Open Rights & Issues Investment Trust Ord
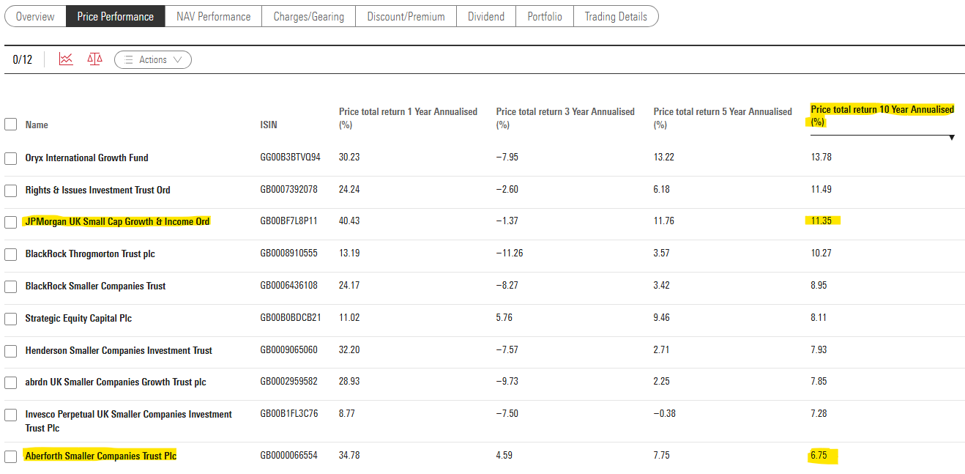The height and width of the screenshot is (474, 965). [x=97, y=190]
